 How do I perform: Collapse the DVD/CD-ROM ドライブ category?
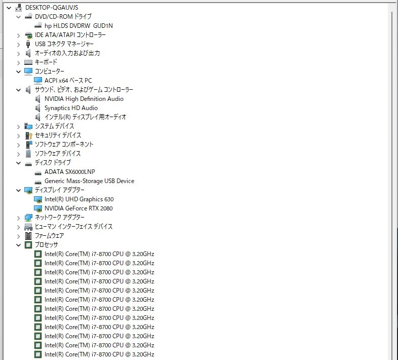pos(18,17)
